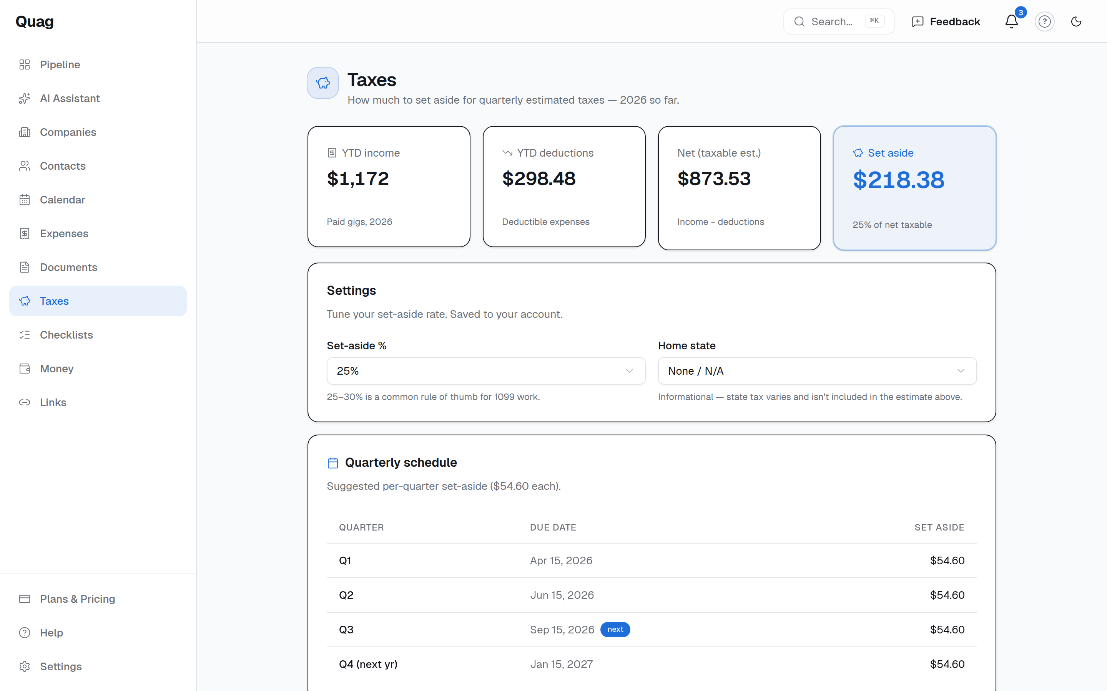Click Jan 15, 2027 due date
The height and width of the screenshot is (691, 1107).
(x=561, y=664)
